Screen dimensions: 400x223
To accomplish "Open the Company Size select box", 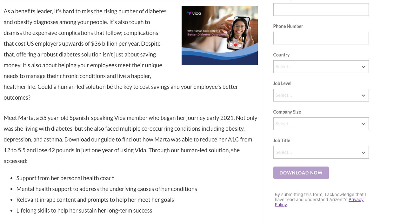I will tap(321, 124).
